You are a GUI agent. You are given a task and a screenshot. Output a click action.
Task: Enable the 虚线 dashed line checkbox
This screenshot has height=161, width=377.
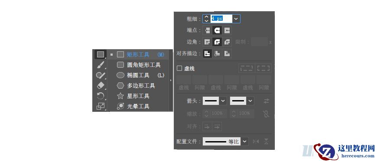point(179,69)
